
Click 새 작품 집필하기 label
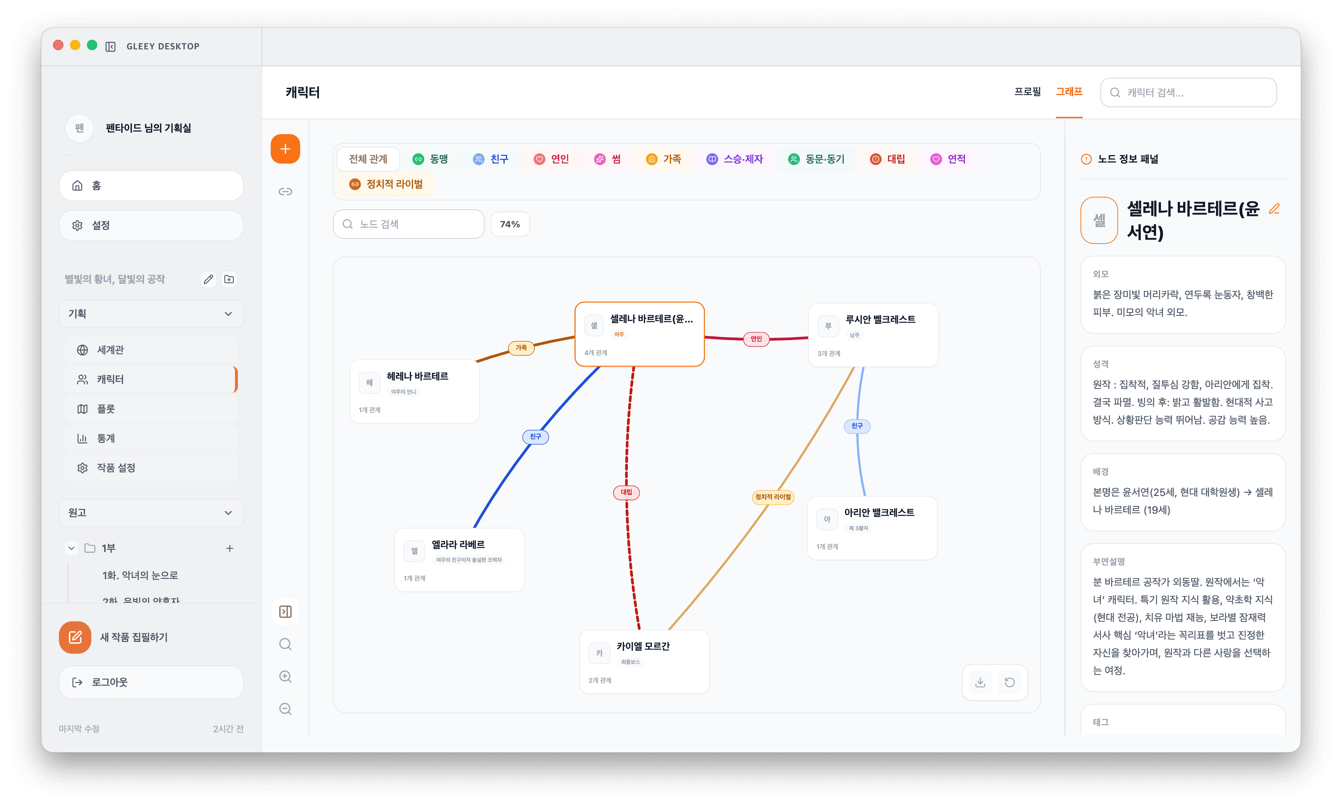[x=134, y=637]
